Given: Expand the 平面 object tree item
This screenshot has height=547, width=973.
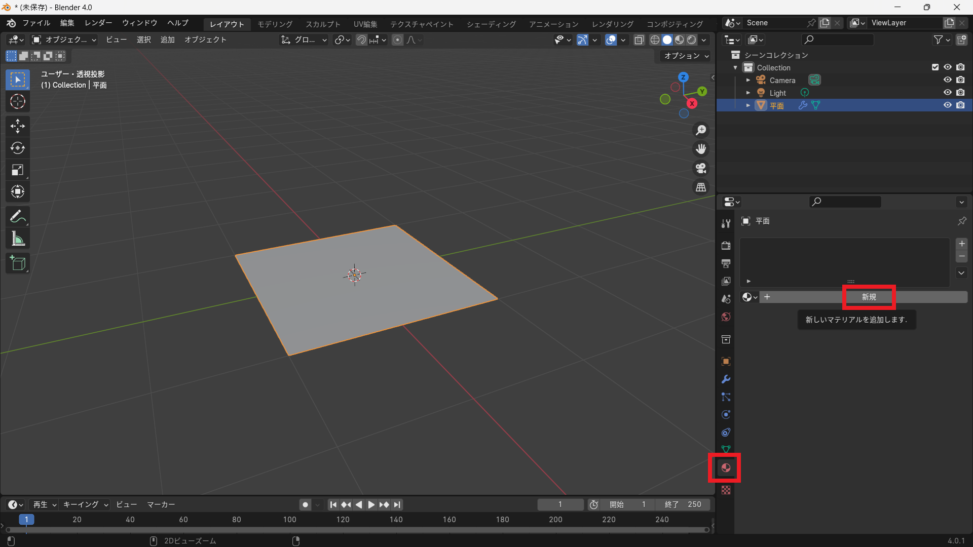Looking at the screenshot, I should coord(748,105).
